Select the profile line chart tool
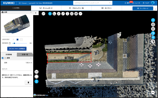The image size is (158, 98). coord(81,14)
